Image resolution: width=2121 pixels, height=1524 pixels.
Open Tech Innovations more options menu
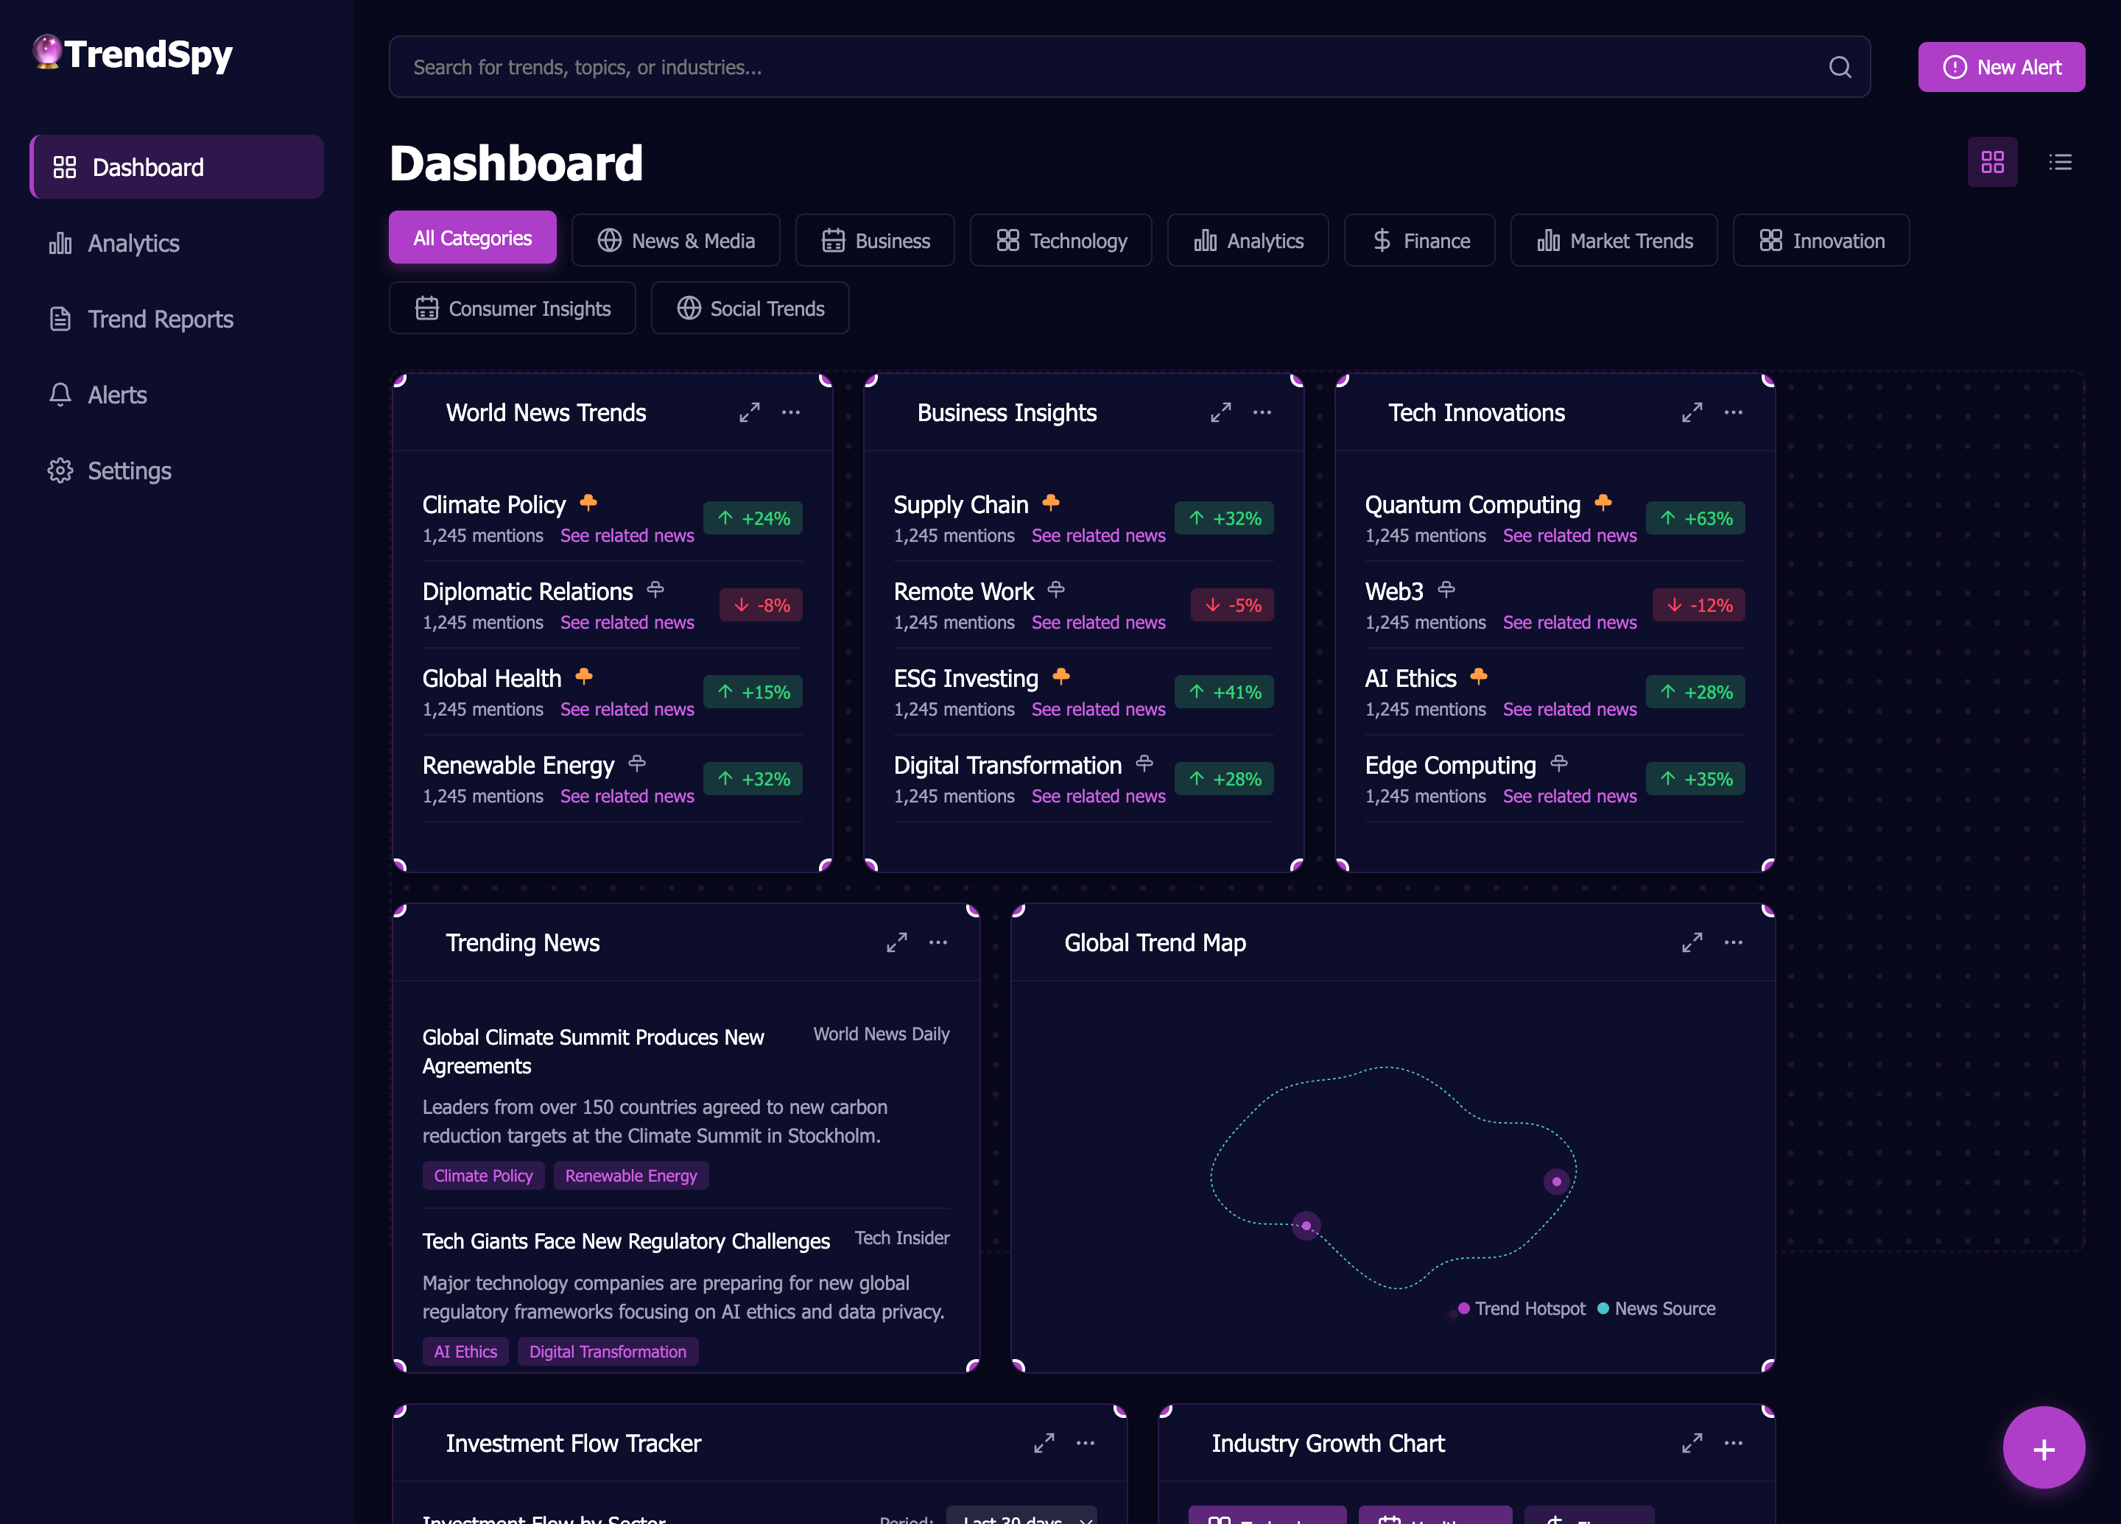click(x=1733, y=412)
